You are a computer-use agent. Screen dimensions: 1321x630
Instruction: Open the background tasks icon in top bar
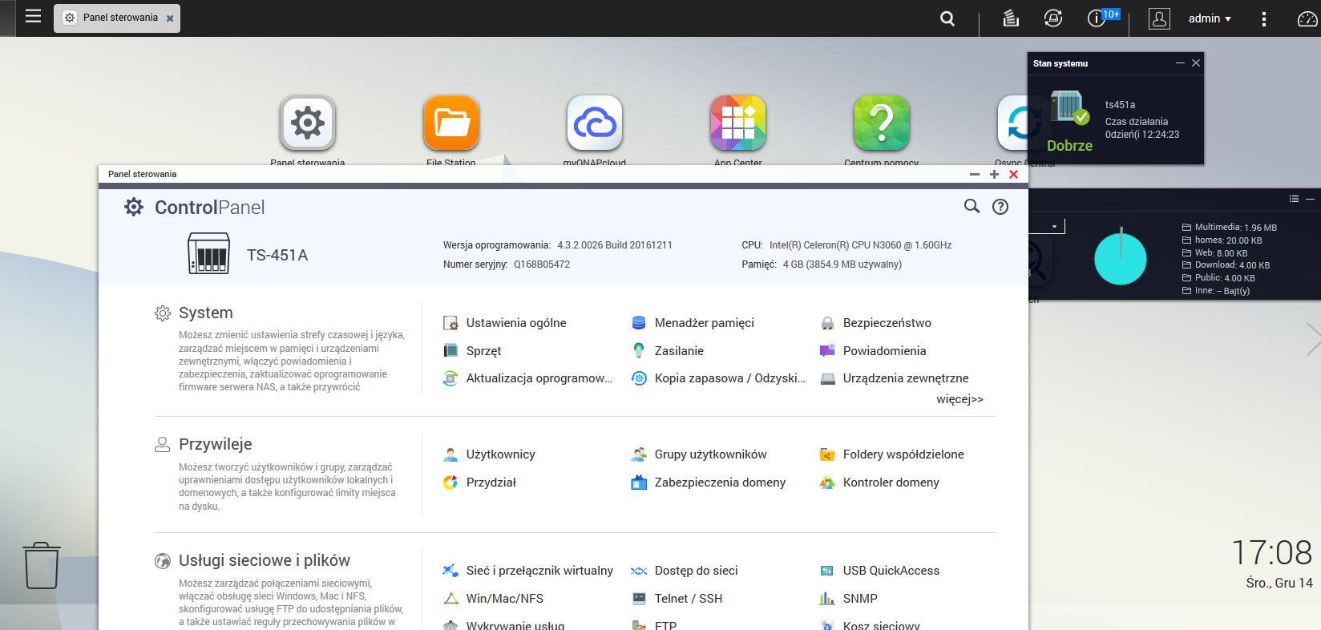coord(1011,18)
